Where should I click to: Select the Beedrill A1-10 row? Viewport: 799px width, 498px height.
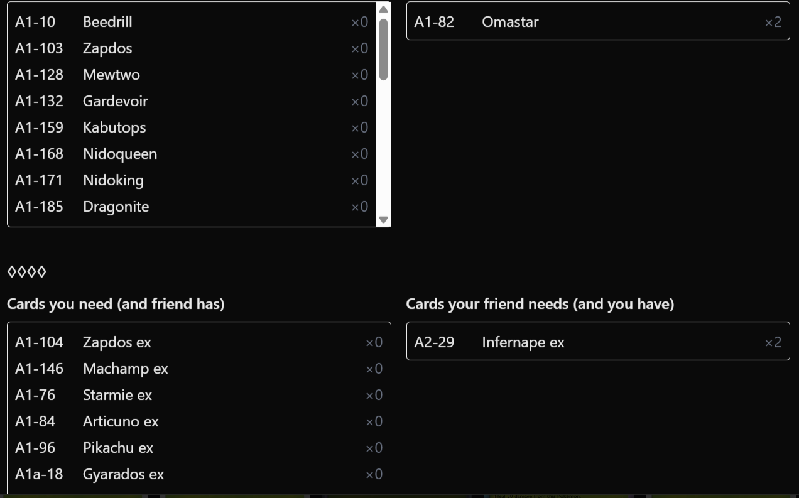(192, 22)
